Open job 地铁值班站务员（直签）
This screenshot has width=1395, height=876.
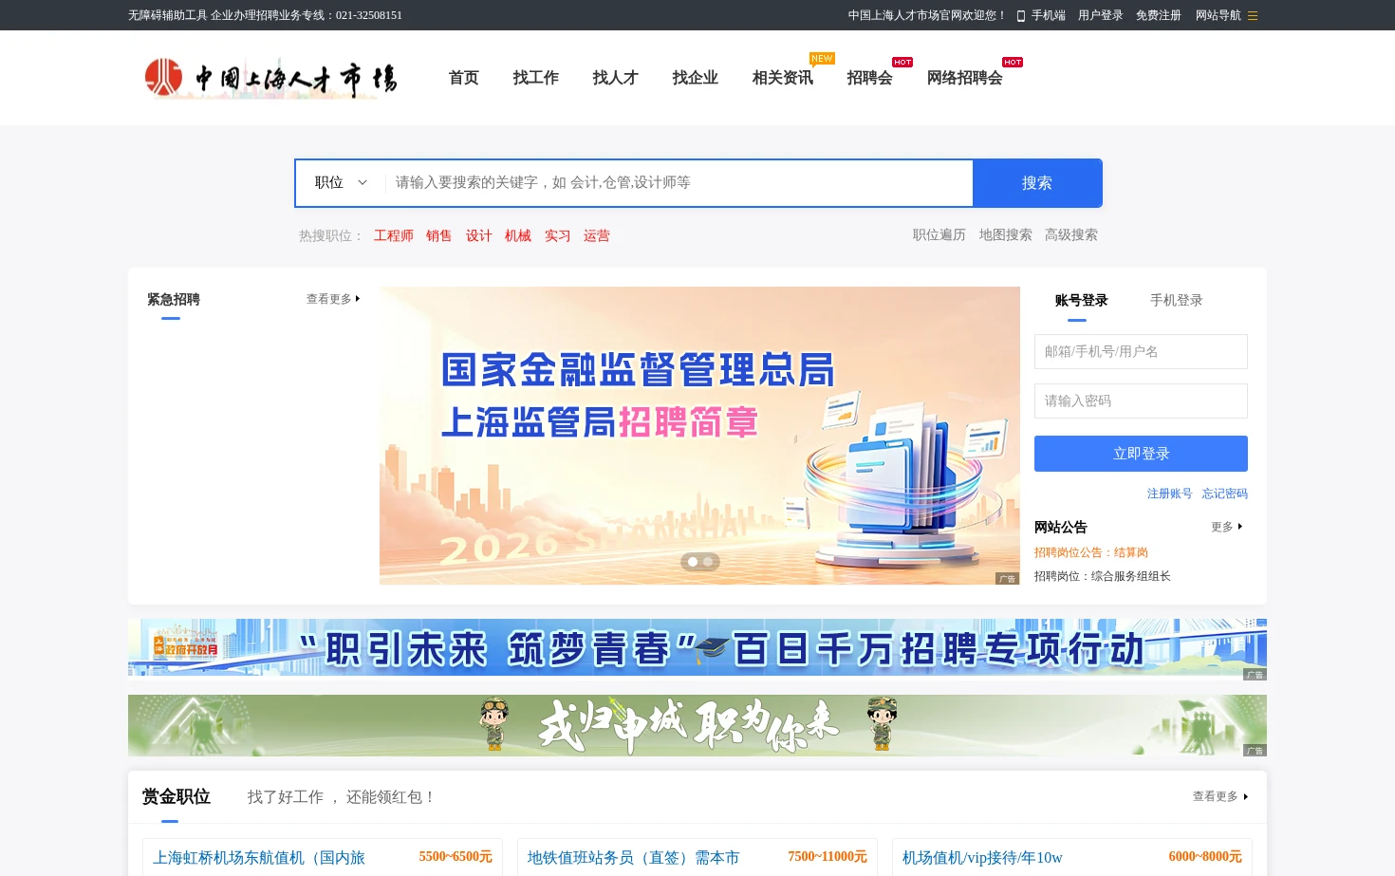coord(633,857)
